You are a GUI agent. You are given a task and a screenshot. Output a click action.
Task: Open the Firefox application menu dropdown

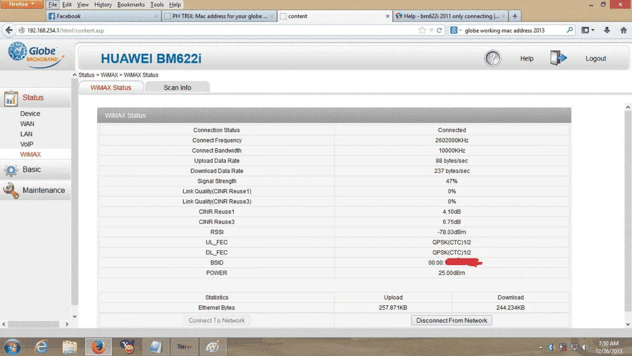22,4
